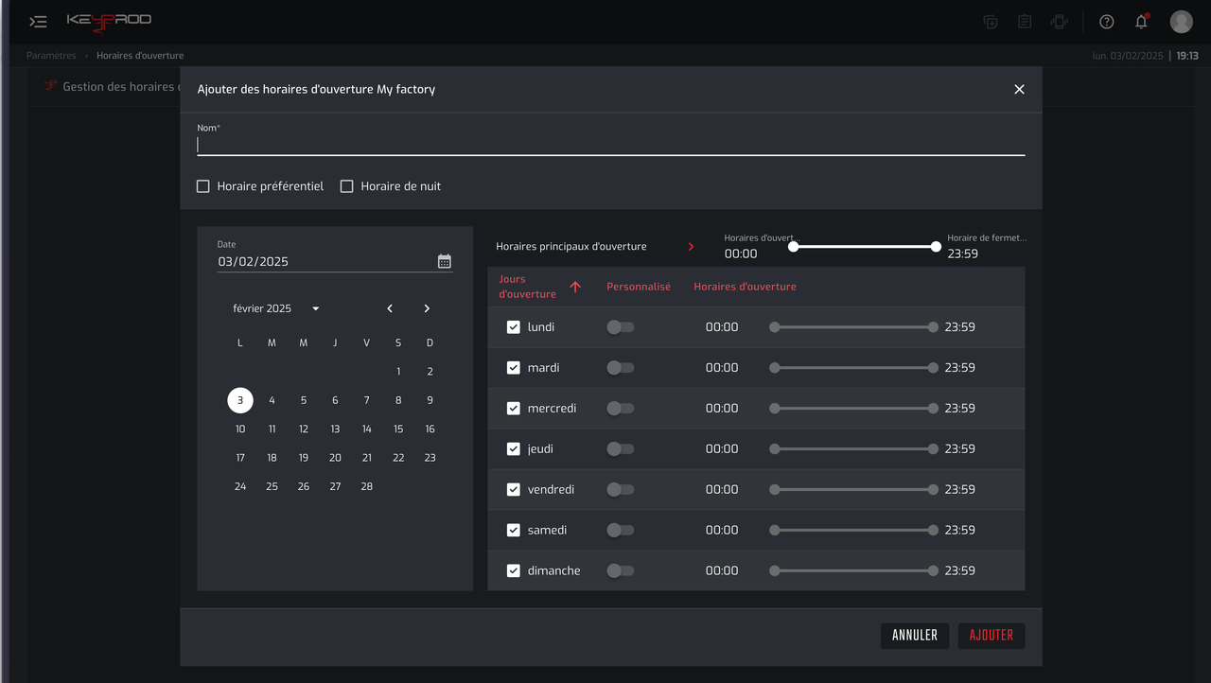Image resolution: width=1211 pixels, height=683 pixels.
Task: Select day 28 in the calendar
Action: click(367, 486)
